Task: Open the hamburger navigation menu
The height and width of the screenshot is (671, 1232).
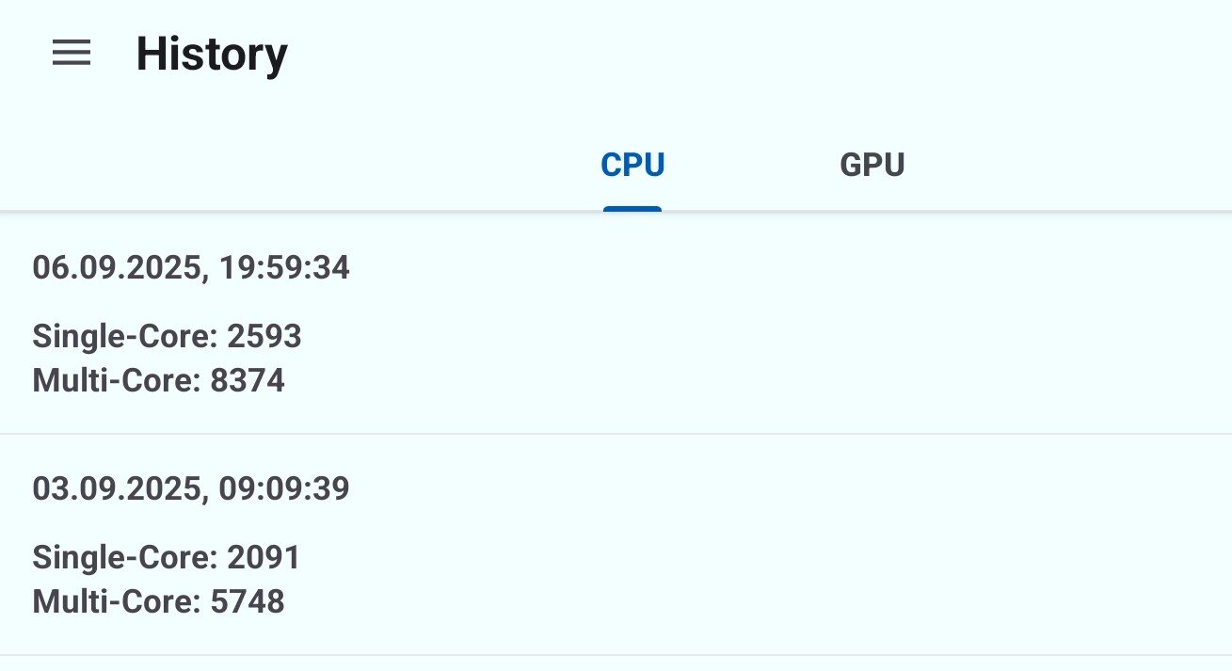Action: click(x=72, y=54)
